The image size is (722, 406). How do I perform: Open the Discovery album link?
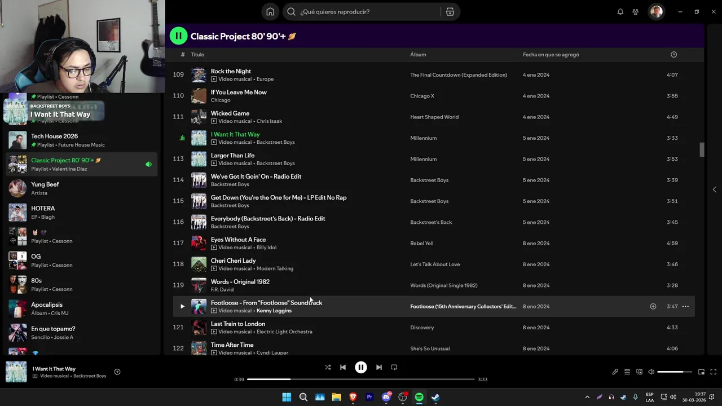coord(422,328)
